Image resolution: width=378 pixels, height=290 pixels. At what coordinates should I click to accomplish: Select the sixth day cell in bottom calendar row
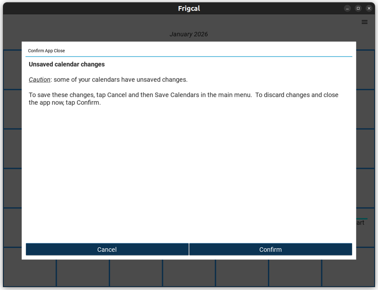pyautogui.click(x=295, y=273)
